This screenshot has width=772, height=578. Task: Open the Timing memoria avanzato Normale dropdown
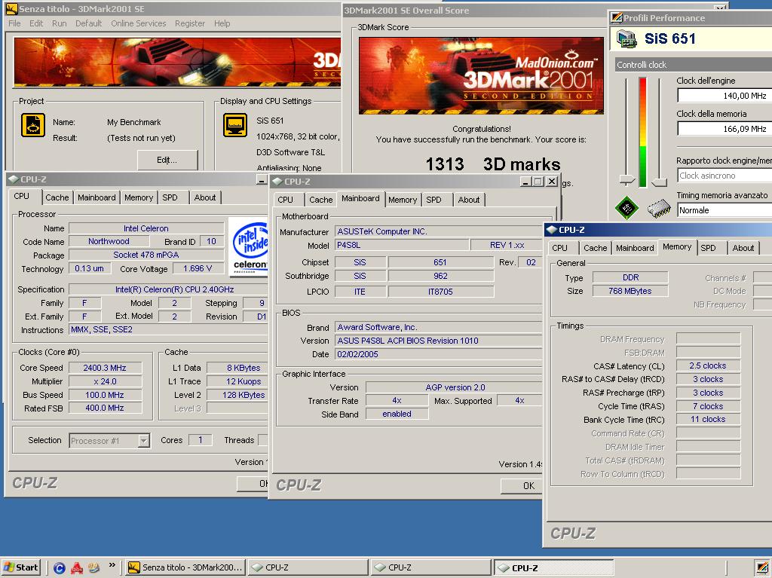point(725,210)
